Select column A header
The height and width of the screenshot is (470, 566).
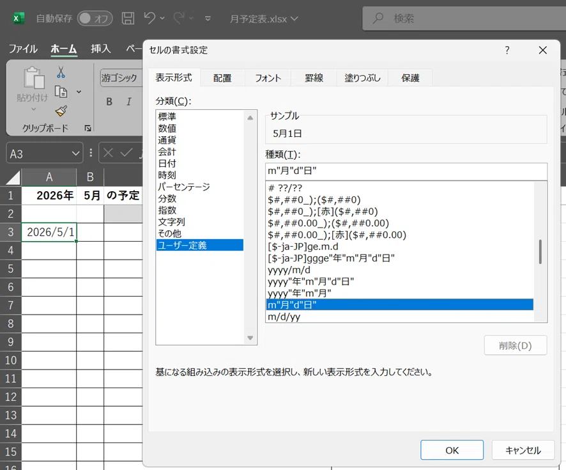point(49,177)
